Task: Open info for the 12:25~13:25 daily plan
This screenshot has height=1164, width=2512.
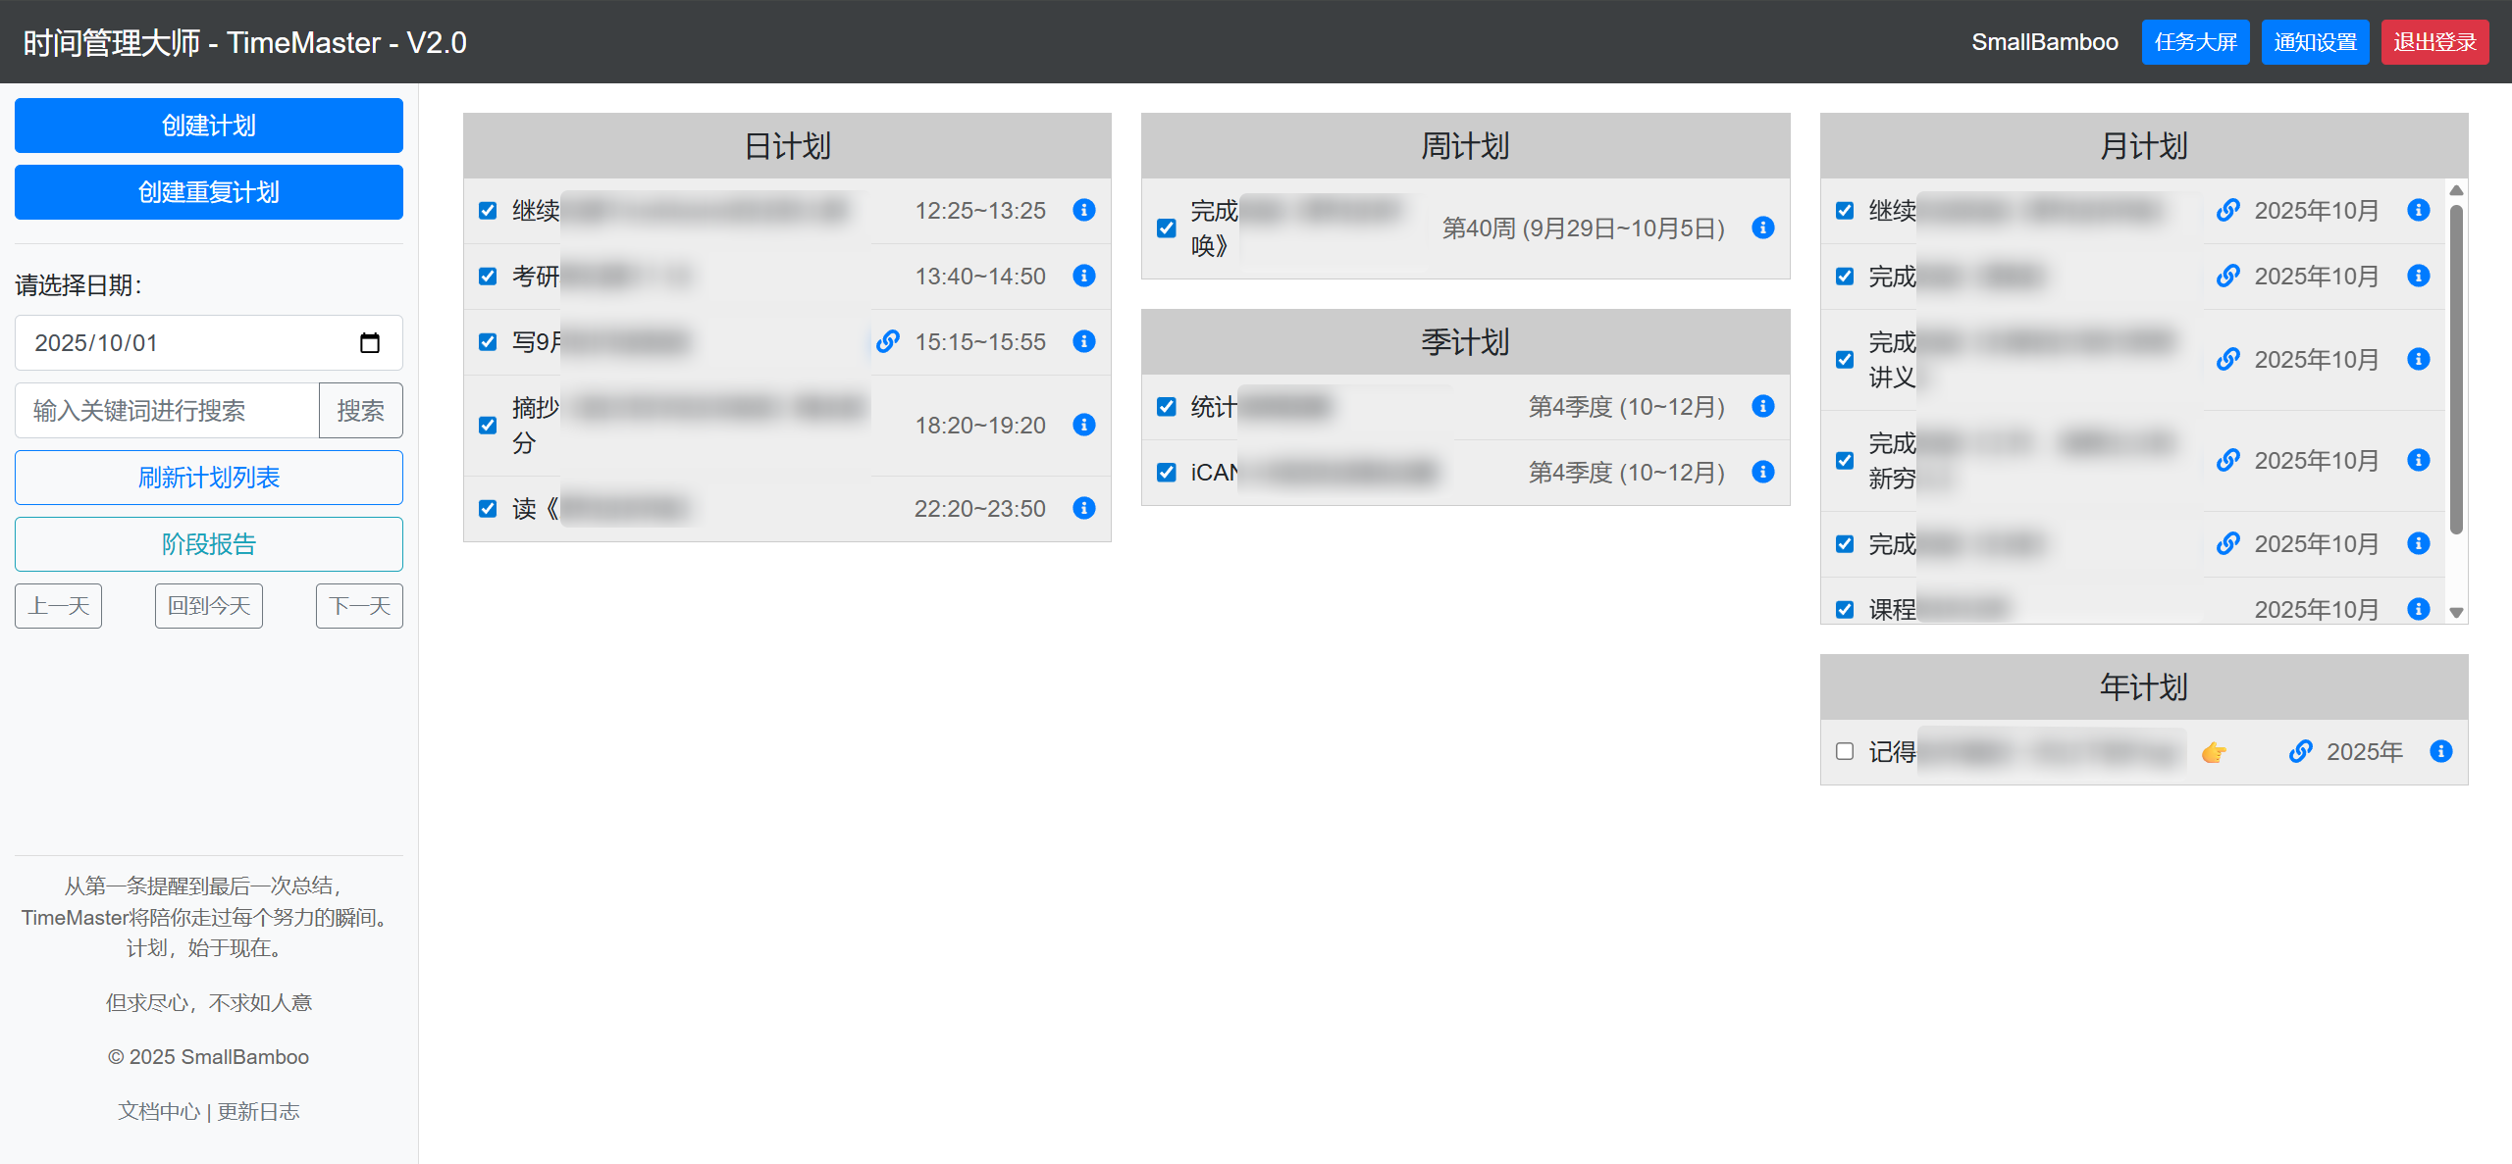Action: pyautogui.click(x=1083, y=210)
